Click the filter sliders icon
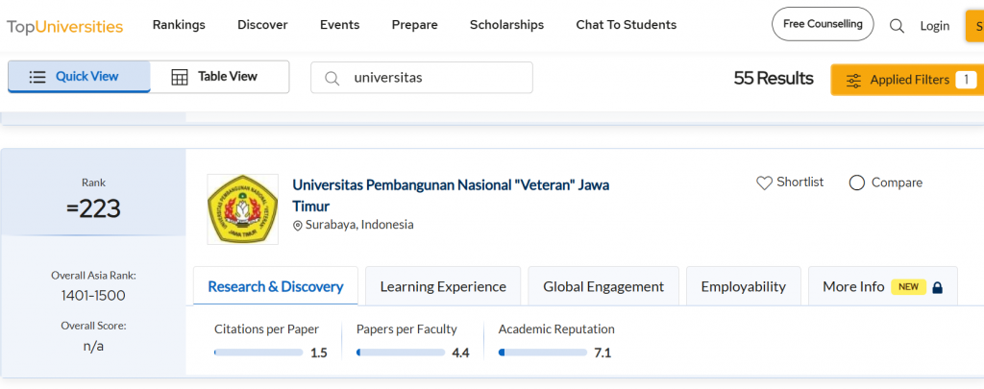The image size is (984, 389). pos(853,81)
